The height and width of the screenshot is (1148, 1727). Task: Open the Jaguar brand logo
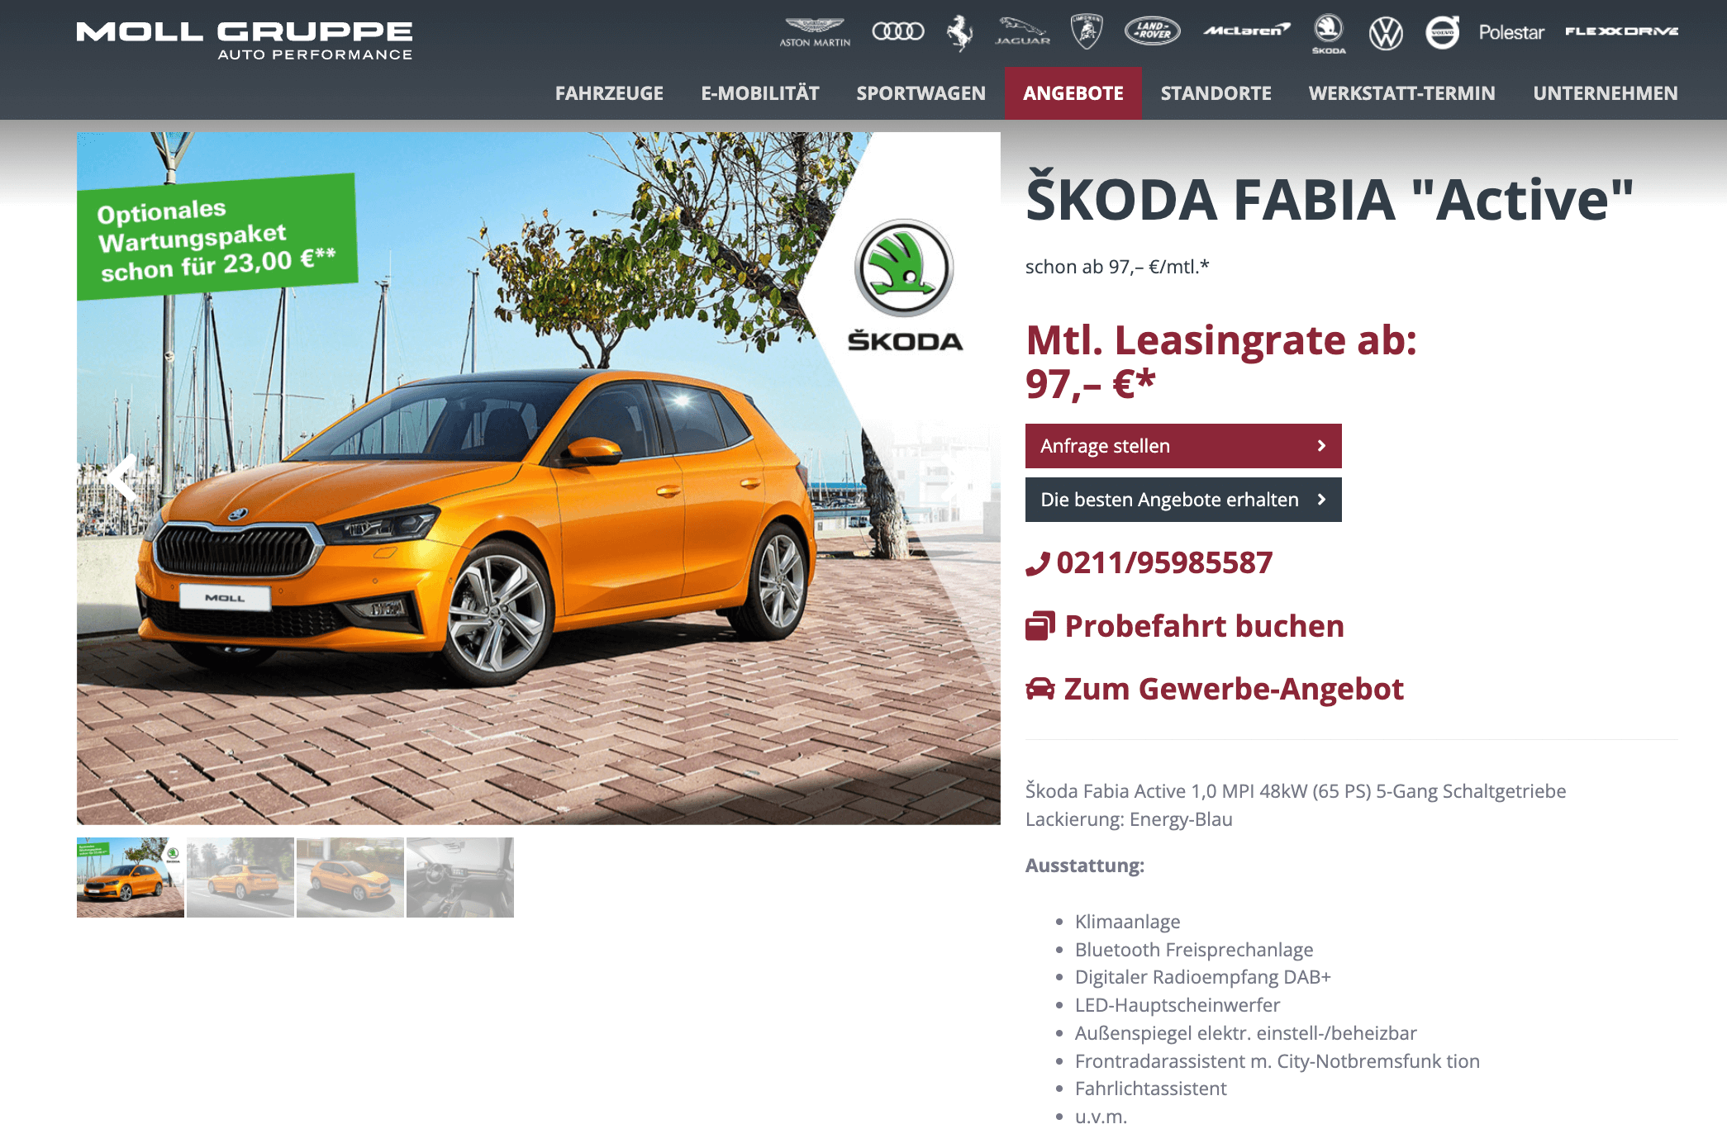coord(1022,31)
